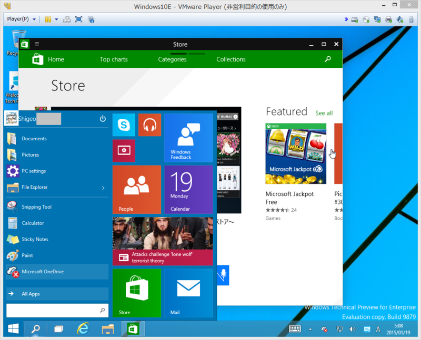Launch Paint
This screenshot has width=421, height=340.
57,255
